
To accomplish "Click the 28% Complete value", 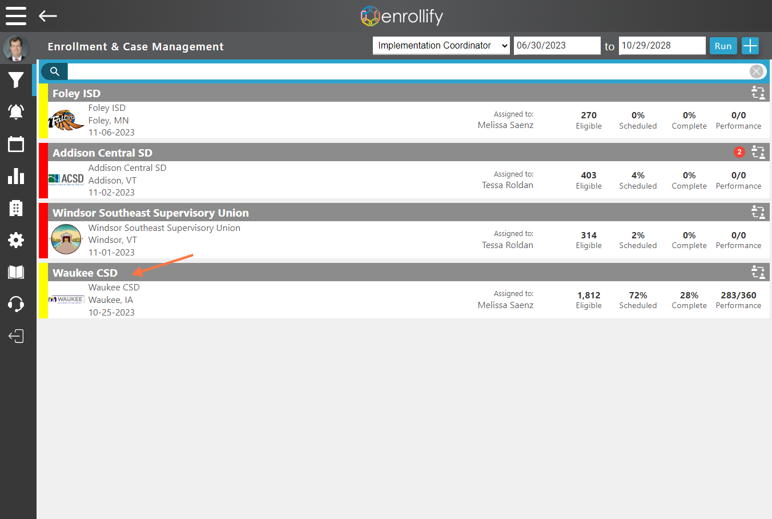I will (x=689, y=296).
